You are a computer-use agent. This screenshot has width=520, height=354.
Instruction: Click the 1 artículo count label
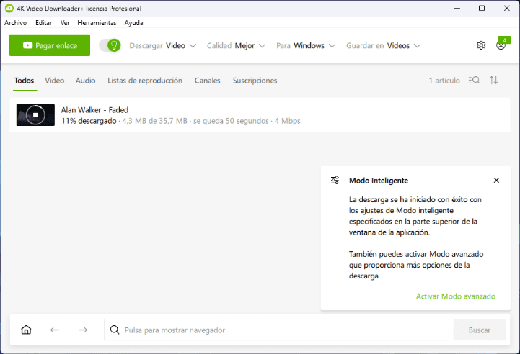444,81
